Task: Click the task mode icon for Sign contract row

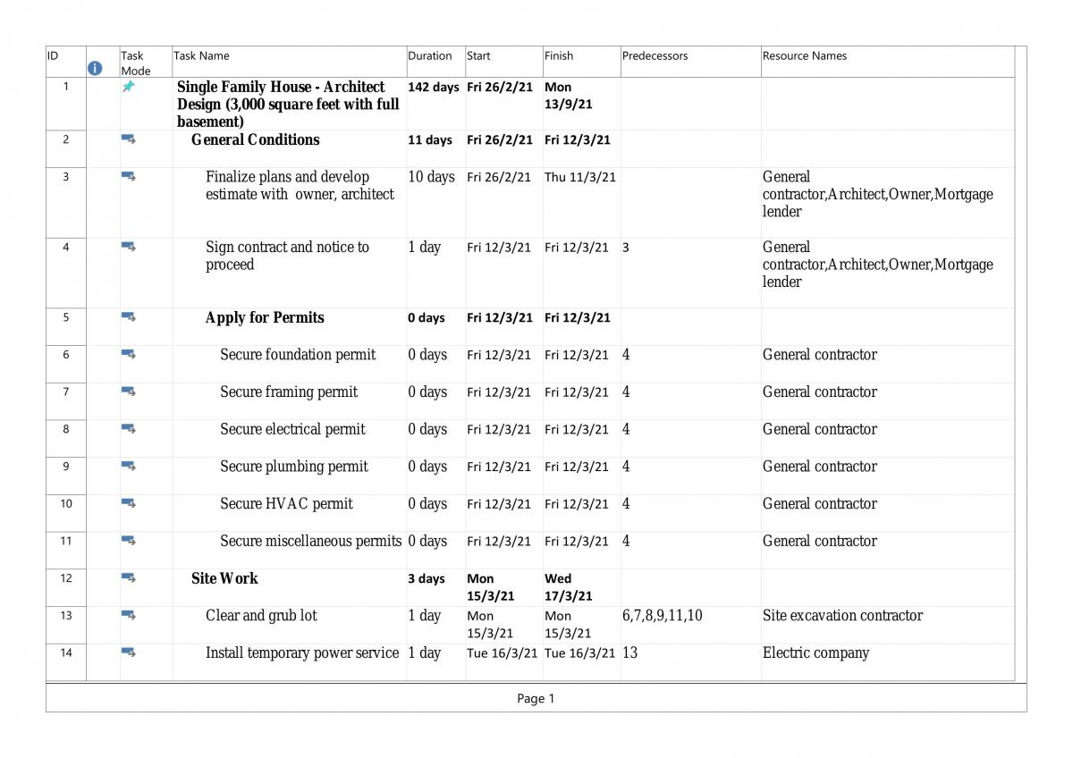Action: pyautogui.click(x=129, y=247)
